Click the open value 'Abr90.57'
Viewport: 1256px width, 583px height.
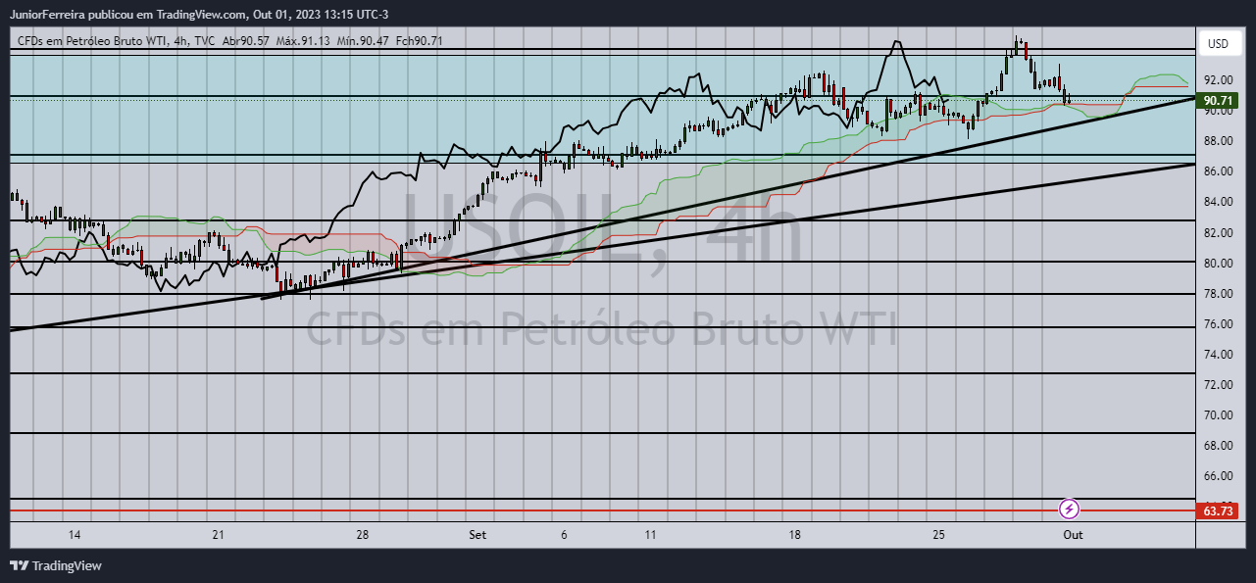click(x=246, y=41)
